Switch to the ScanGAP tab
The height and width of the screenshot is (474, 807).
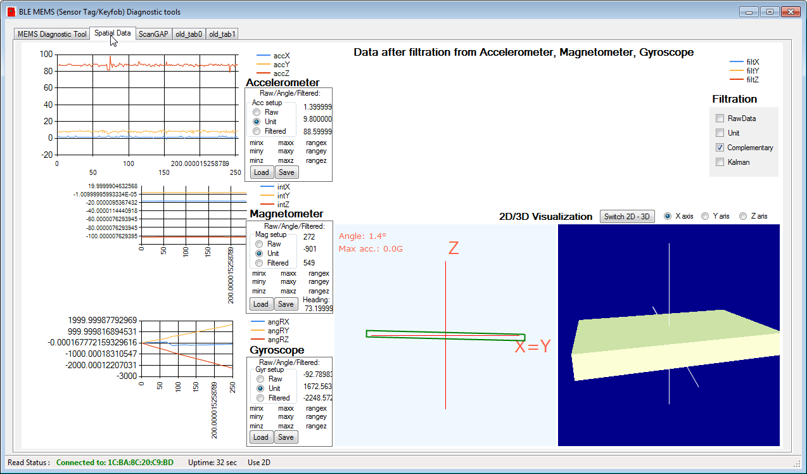153,34
